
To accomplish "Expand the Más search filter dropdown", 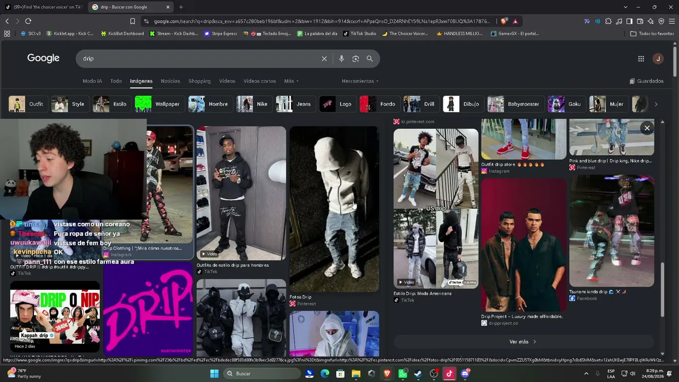I will (x=291, y=81).
